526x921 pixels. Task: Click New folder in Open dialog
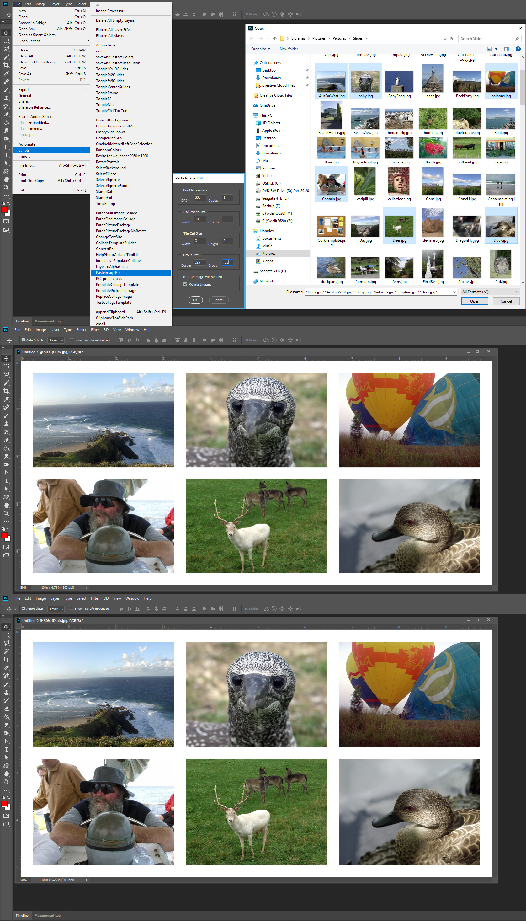(289, 49)
